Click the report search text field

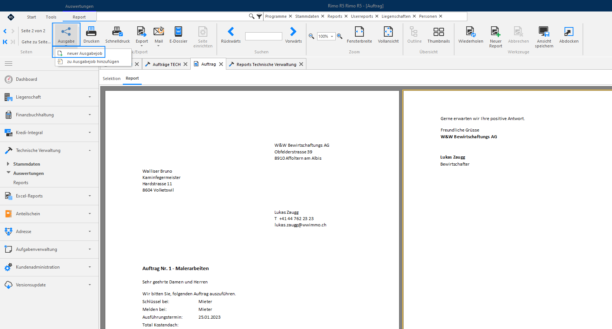point(264,36)
